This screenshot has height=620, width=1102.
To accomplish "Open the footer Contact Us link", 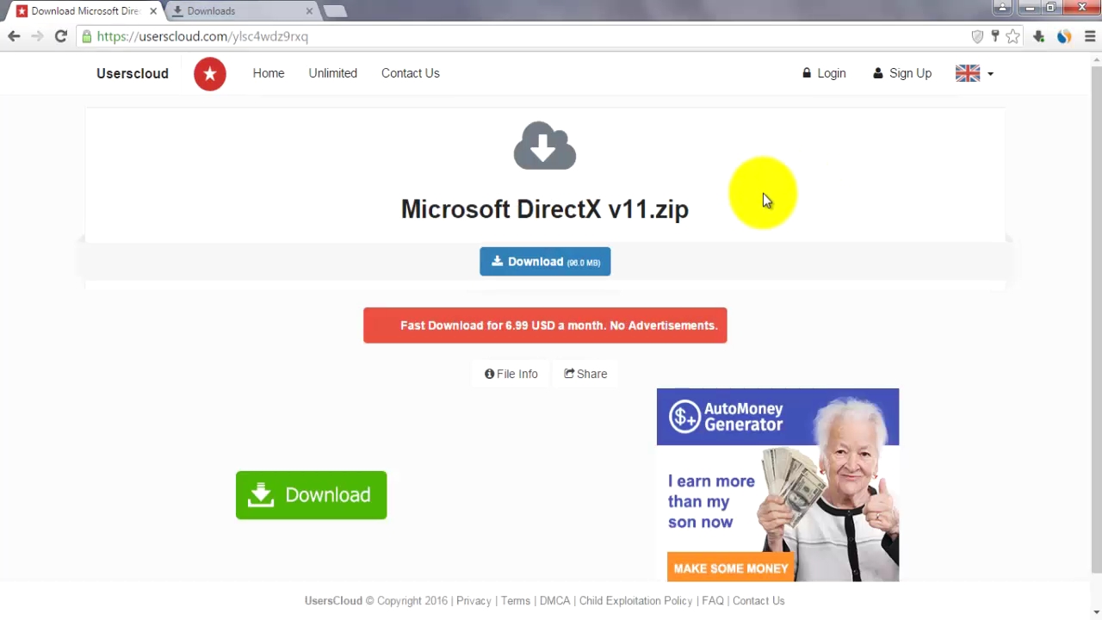I will click(x=758, y=601).
